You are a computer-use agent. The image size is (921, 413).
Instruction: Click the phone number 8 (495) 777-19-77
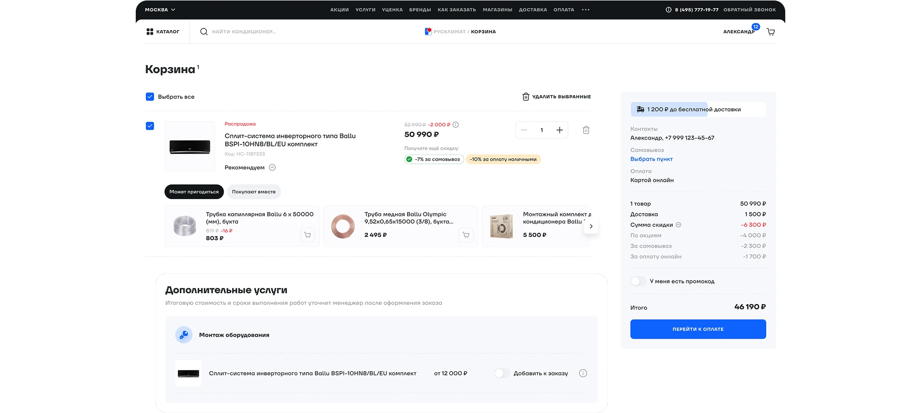pyautogui.click(x=697, y=10)
